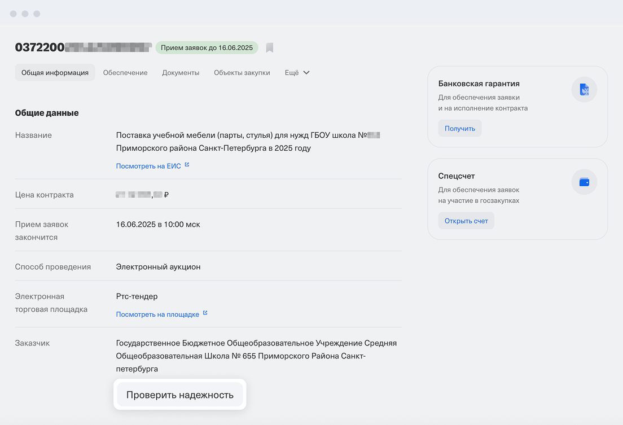Expand the Ещё dropdown menu
The width and height of the screenshot is (623, 425).
297,73
